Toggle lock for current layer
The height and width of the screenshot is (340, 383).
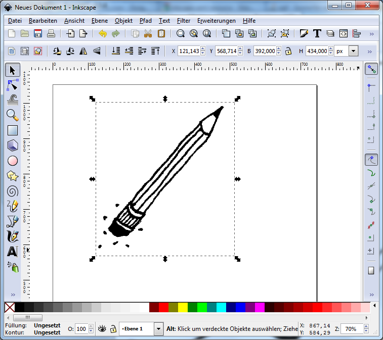(x=113, y=329)
